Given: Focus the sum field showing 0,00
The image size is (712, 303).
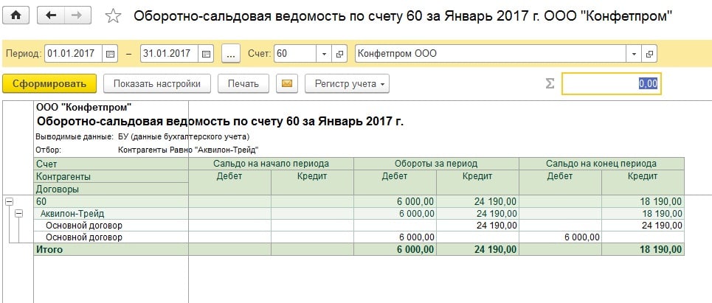Looking at the screenshot, I should point(611,83).
